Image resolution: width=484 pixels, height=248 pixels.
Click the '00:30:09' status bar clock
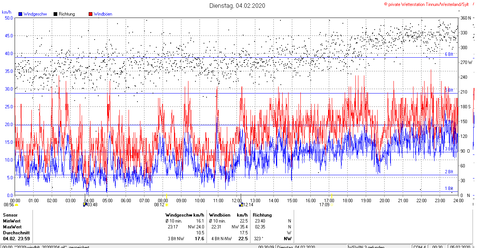pos(266,247)
